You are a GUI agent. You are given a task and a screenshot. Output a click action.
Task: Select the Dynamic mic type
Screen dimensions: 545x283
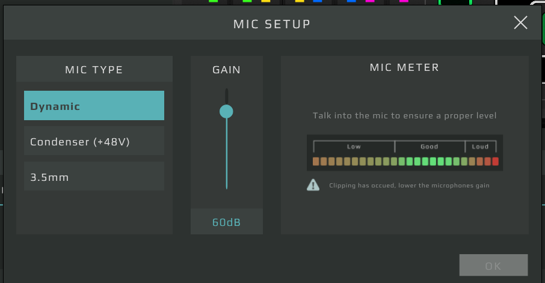pos(94,106)
